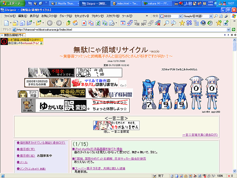
Task: Open the 一言二言雑文集(過去ログ) link
Action: (x=200, y=135)
